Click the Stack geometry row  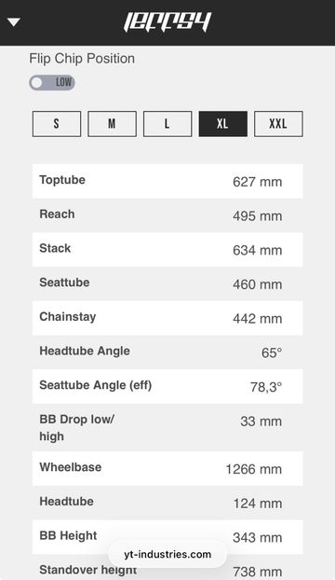click(x=167, y=250)
